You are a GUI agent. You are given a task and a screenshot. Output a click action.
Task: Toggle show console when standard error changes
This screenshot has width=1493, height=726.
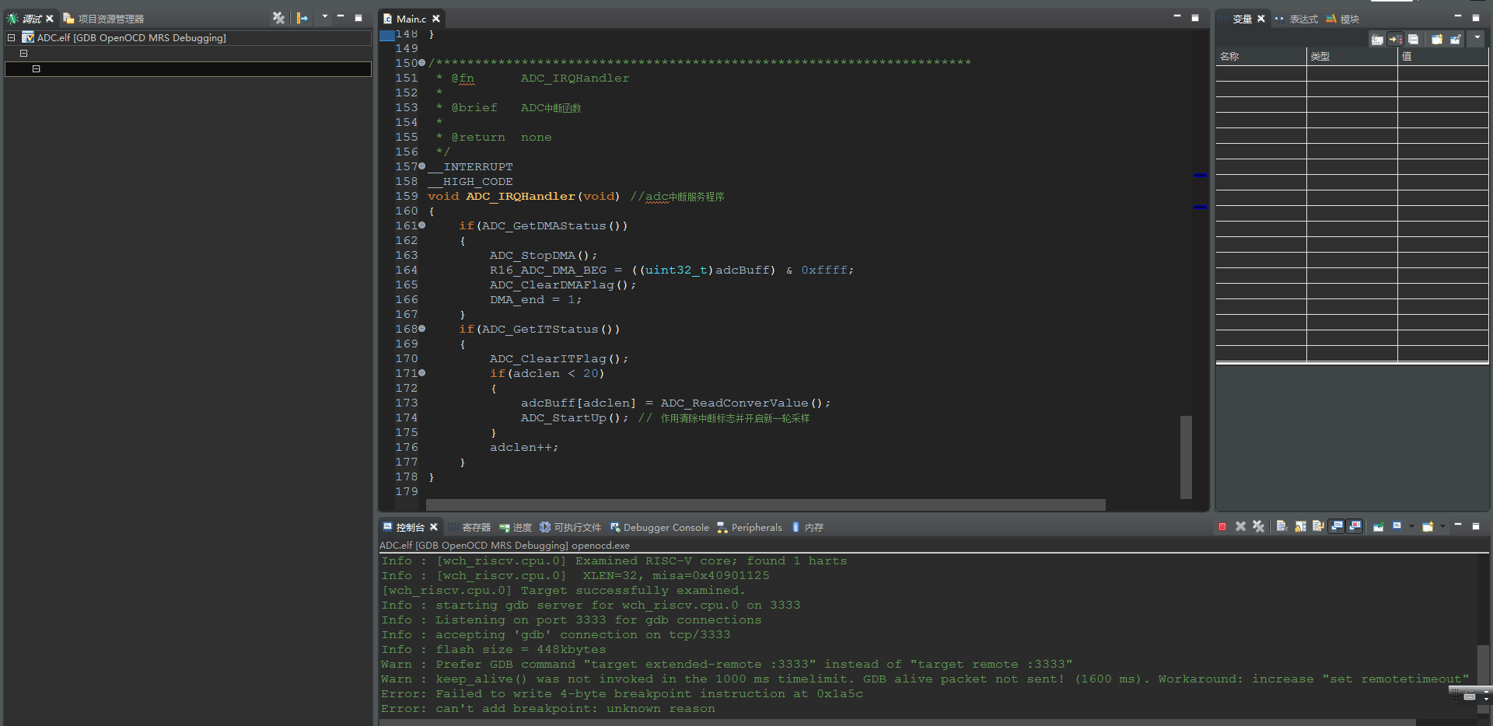click(x=1354, y=526)
